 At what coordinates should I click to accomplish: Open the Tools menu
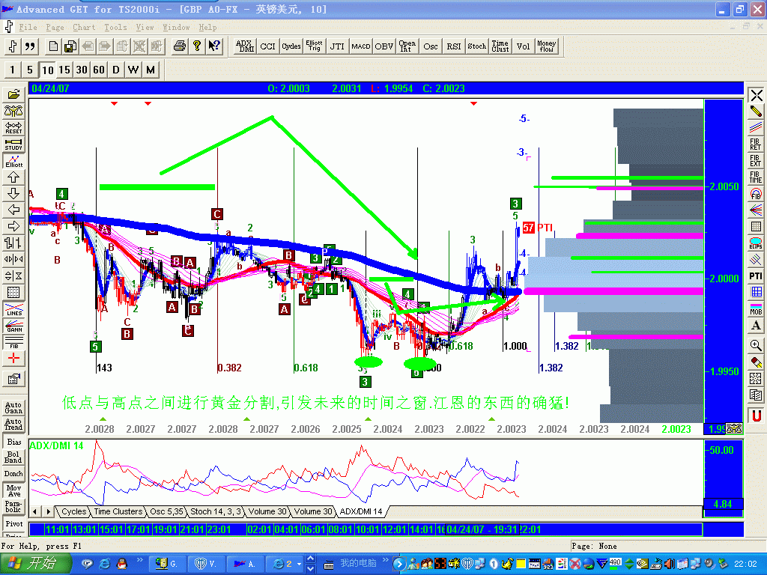pos(115,28)
